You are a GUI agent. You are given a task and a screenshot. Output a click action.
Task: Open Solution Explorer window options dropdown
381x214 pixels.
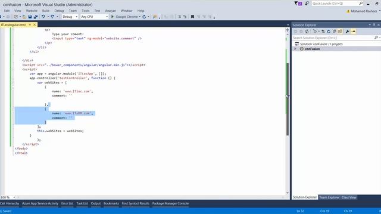click(370, 25)
